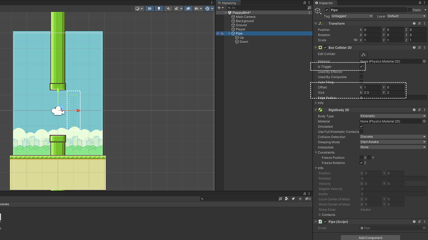
Task: Open Rigidbody 2D help icon
Action: [414, 110]
